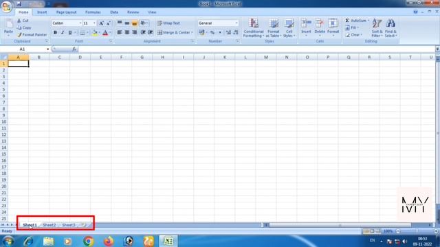Toggle Italic formatting

63,33
